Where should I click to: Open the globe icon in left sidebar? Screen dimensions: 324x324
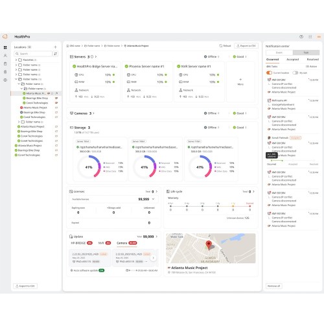(x=5, y=80)
